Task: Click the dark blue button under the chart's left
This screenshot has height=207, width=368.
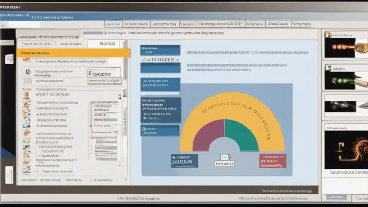Action: pos(184,161)
